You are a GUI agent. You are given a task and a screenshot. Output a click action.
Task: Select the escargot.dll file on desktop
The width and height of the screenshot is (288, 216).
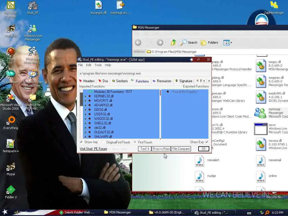(x=99, y=8)
